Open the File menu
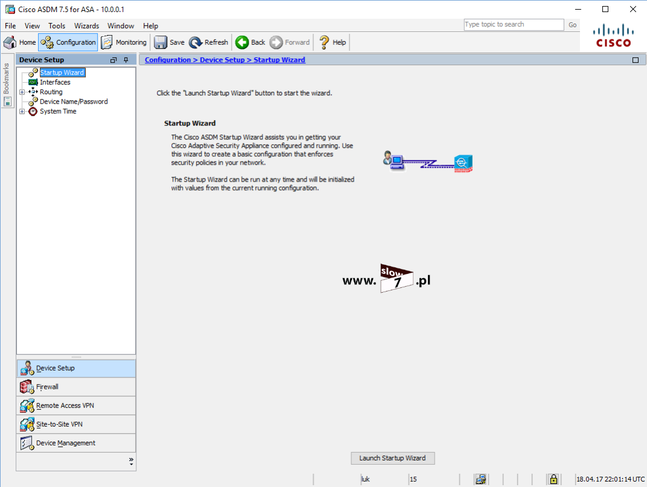This screenshot has width=647, height=487. pos(10,25)
